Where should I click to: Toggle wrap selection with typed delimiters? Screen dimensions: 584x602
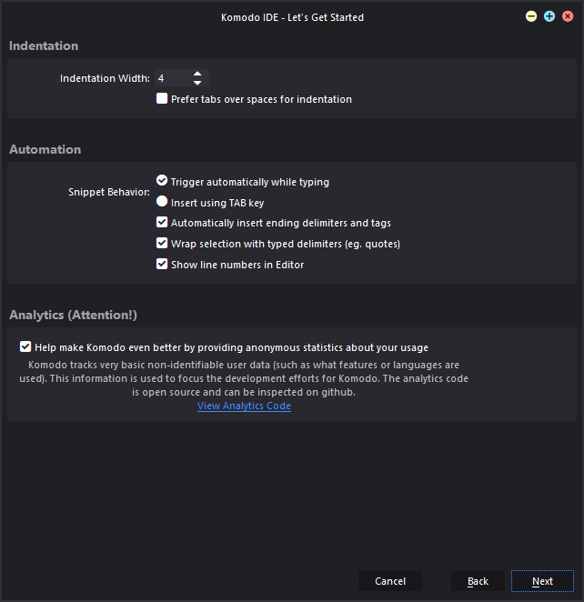click(162, 244)
